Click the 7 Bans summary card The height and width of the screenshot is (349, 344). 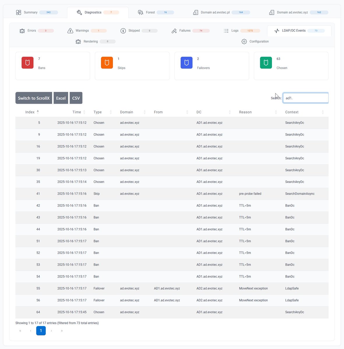click(53, 66)
